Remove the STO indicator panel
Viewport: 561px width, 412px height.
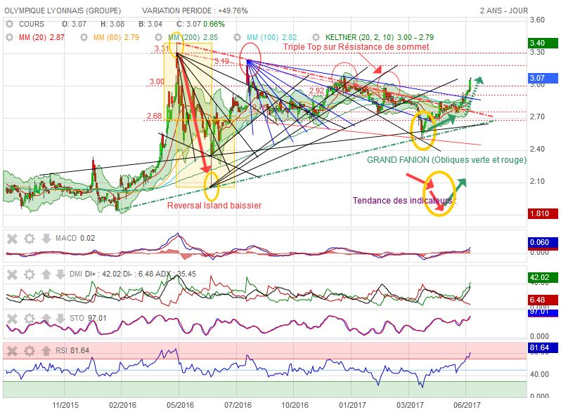pos(12,319)
